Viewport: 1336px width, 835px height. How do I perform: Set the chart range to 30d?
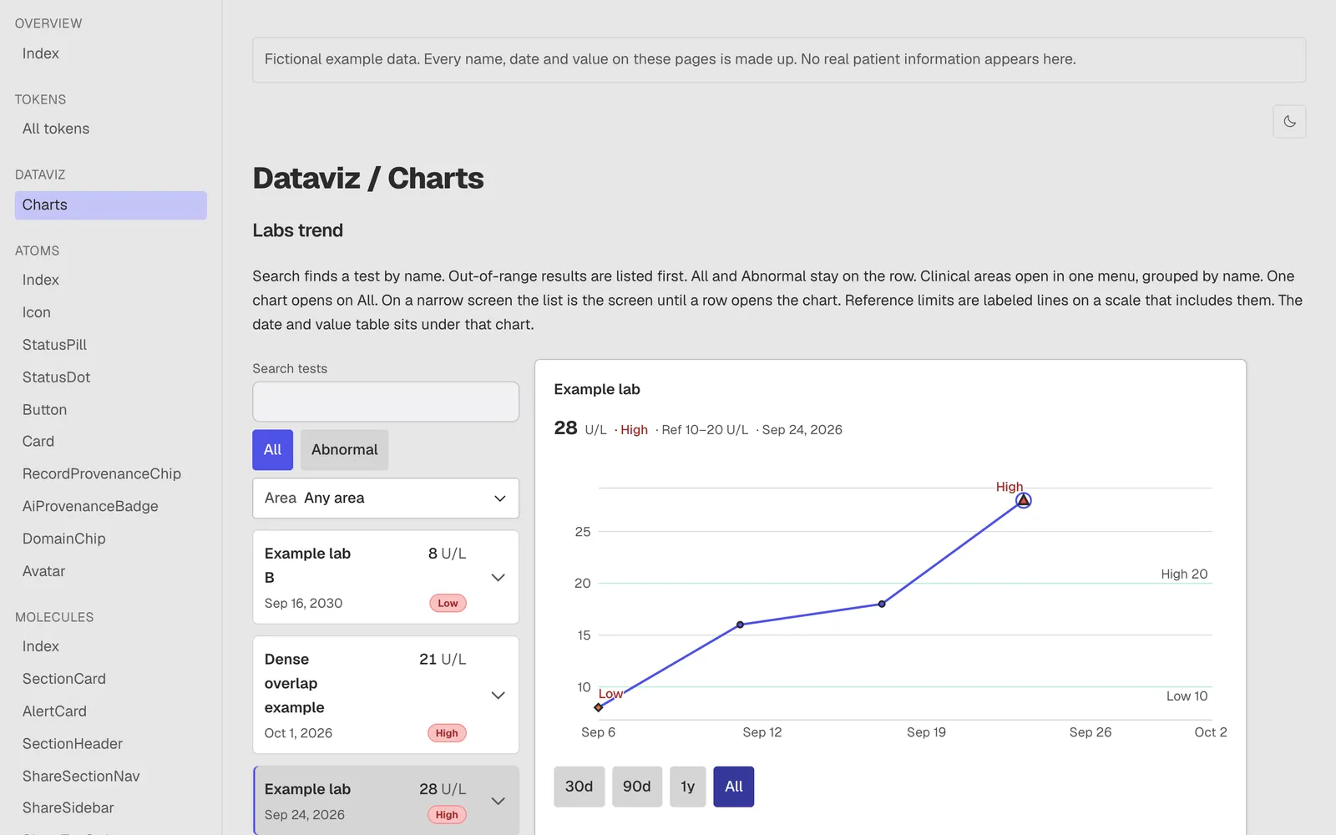(x=579, y=787)
